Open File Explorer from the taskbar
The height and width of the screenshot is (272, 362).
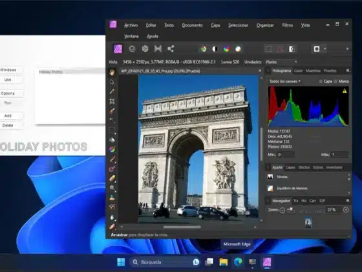[x=224, y=262]
